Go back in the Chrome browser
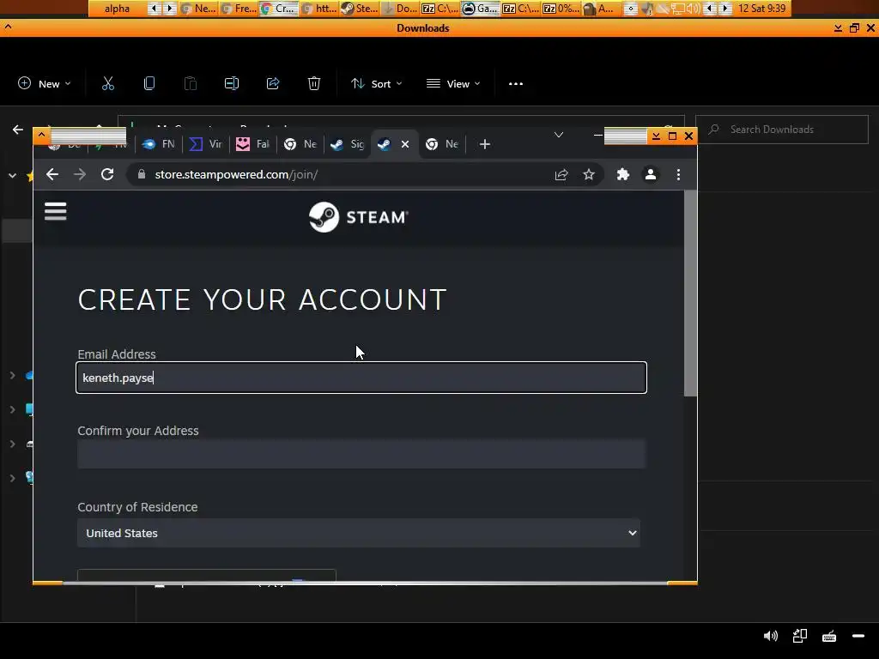Image resolution: width=879 pixels, height=659 pixels. (52, 174)
